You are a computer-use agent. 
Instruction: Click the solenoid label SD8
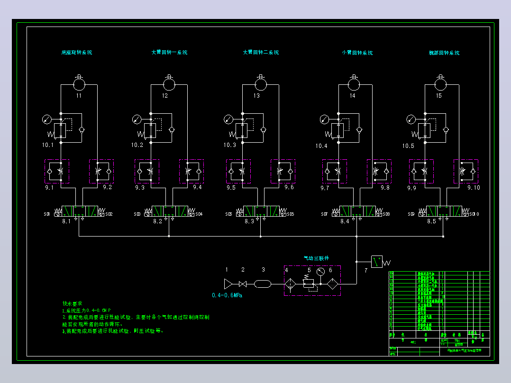coord(386,214)
